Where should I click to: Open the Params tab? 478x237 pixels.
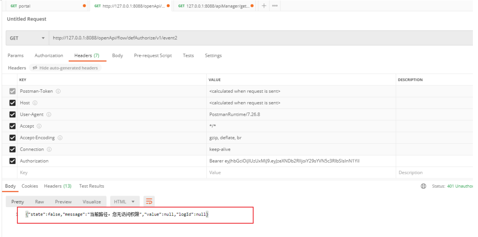coord(15,56)
